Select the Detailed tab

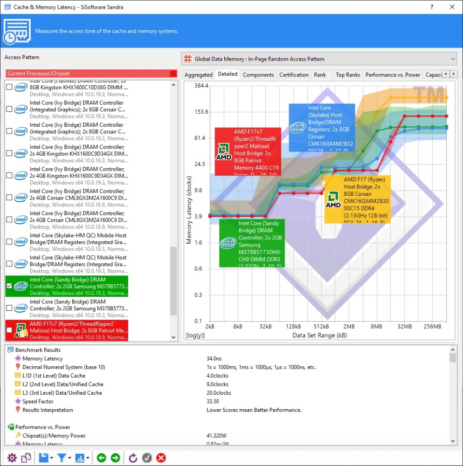228,74
